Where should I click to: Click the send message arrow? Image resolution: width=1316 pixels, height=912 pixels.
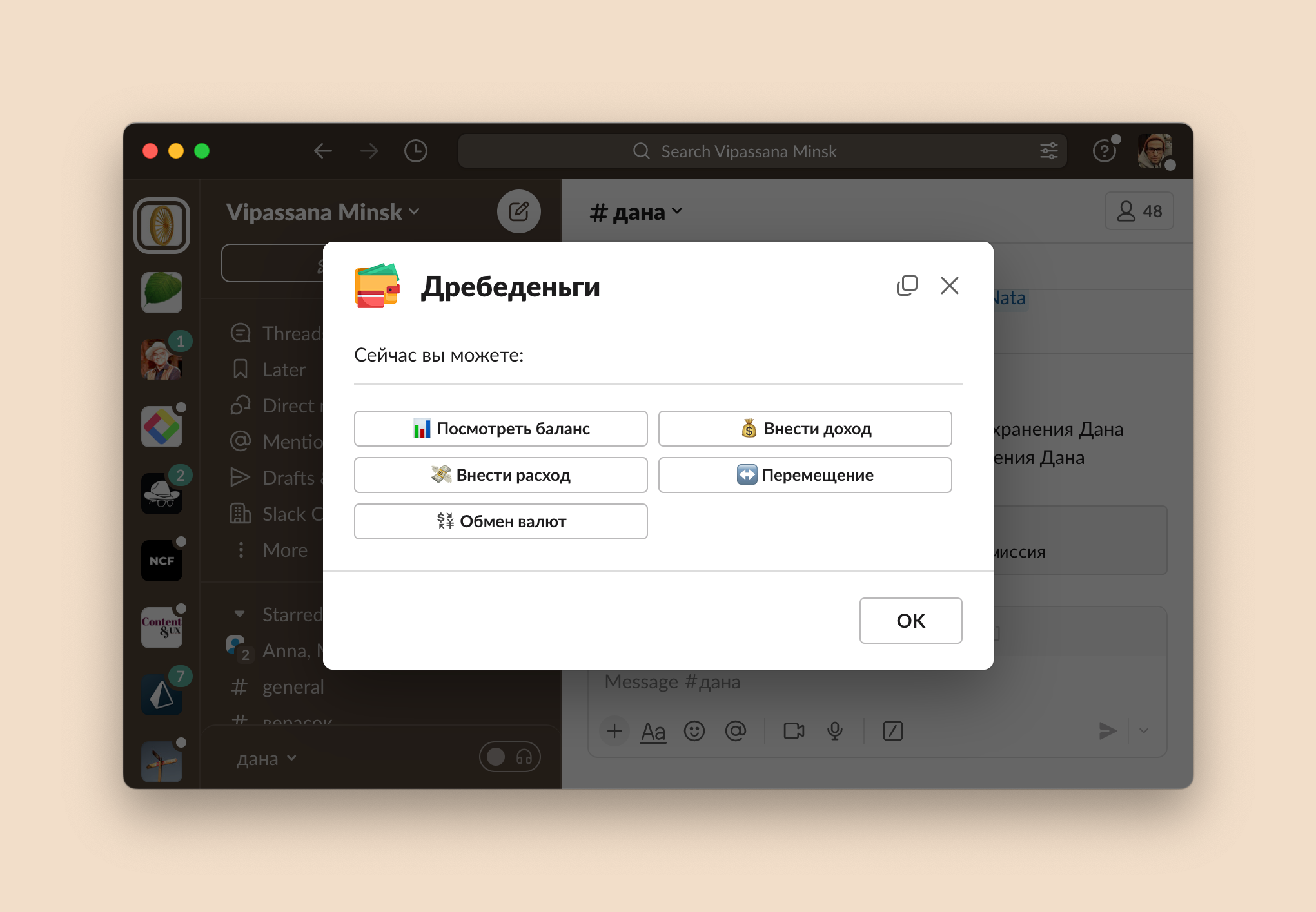click(x=1107, y=731)
